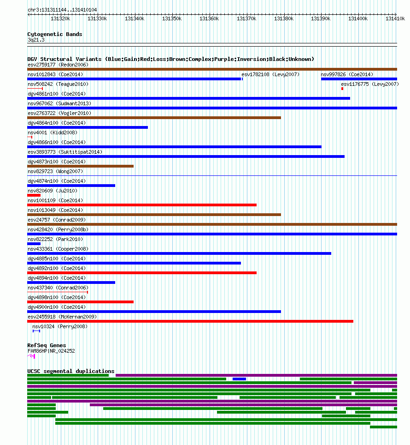410x445 pixels.
Task: Open variant dgv4894n100 (Coe2014)
Action: (57, 278)
